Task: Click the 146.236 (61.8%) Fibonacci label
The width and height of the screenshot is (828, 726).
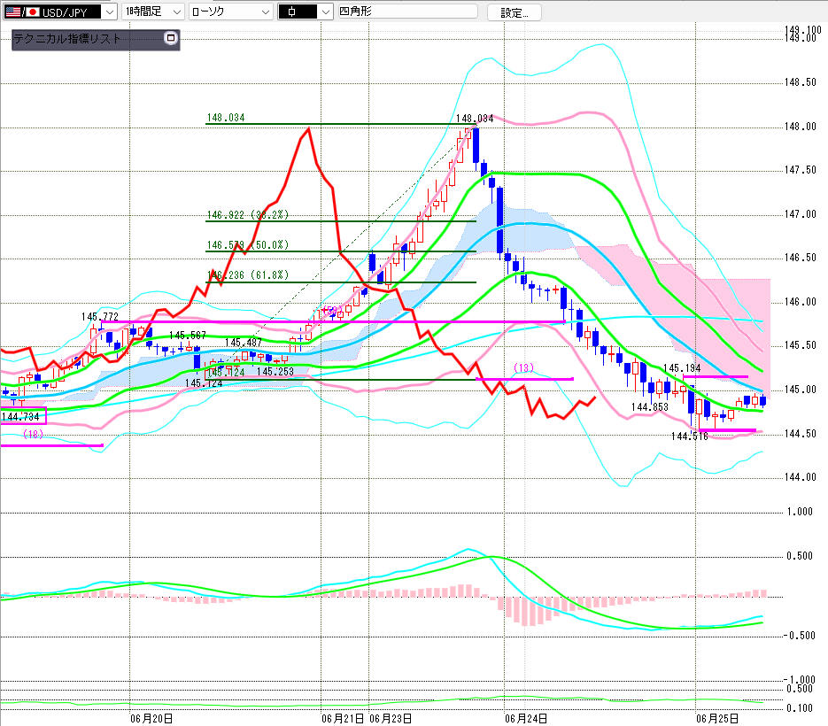Action: (x=248, y=275)
